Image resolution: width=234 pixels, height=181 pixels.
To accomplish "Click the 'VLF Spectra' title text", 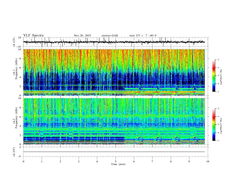I will (33, 35).
